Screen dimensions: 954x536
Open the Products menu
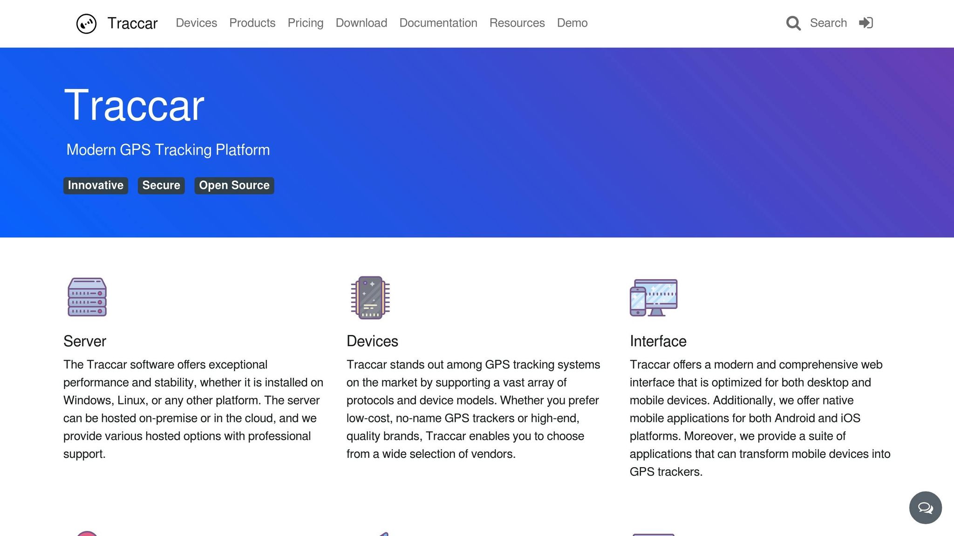[252, 23]
